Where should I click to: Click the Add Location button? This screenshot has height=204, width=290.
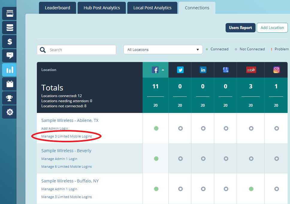click(272, 28)
